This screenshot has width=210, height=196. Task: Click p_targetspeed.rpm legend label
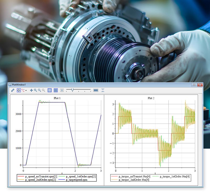pos(80,179)
